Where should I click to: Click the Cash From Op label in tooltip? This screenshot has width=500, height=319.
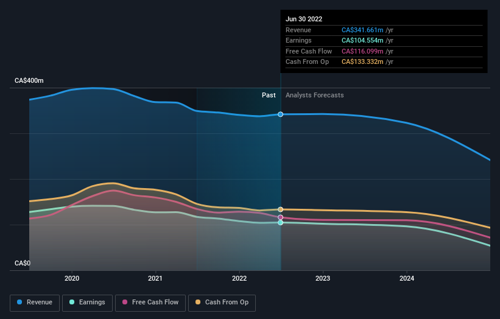coord(307,62)
